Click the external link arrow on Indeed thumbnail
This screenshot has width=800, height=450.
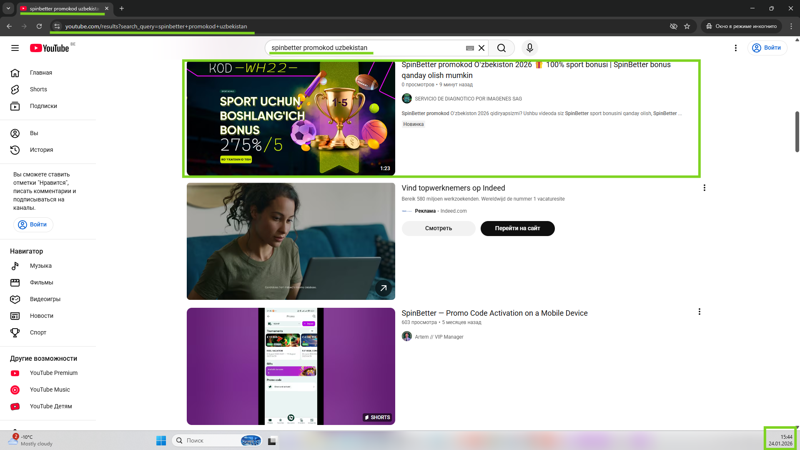tap(384, 288)
